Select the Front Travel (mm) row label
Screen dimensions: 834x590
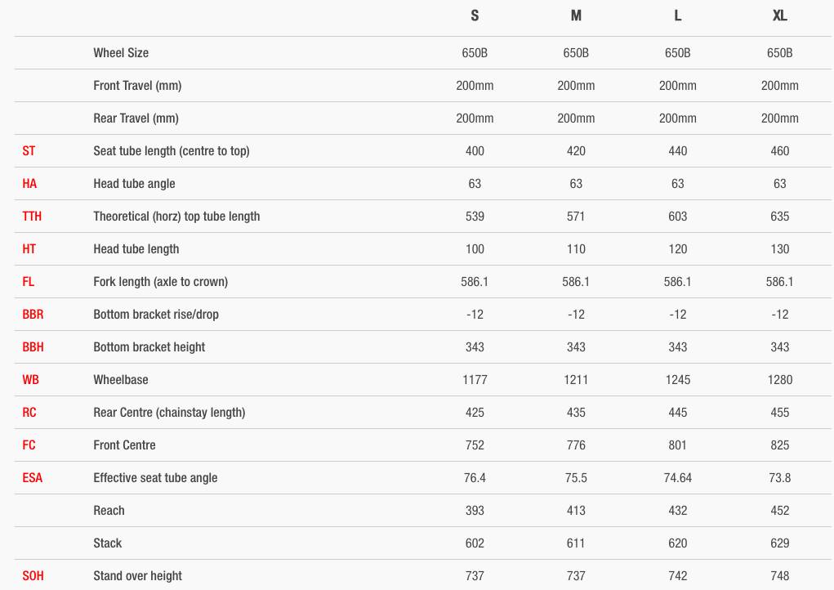137,86
